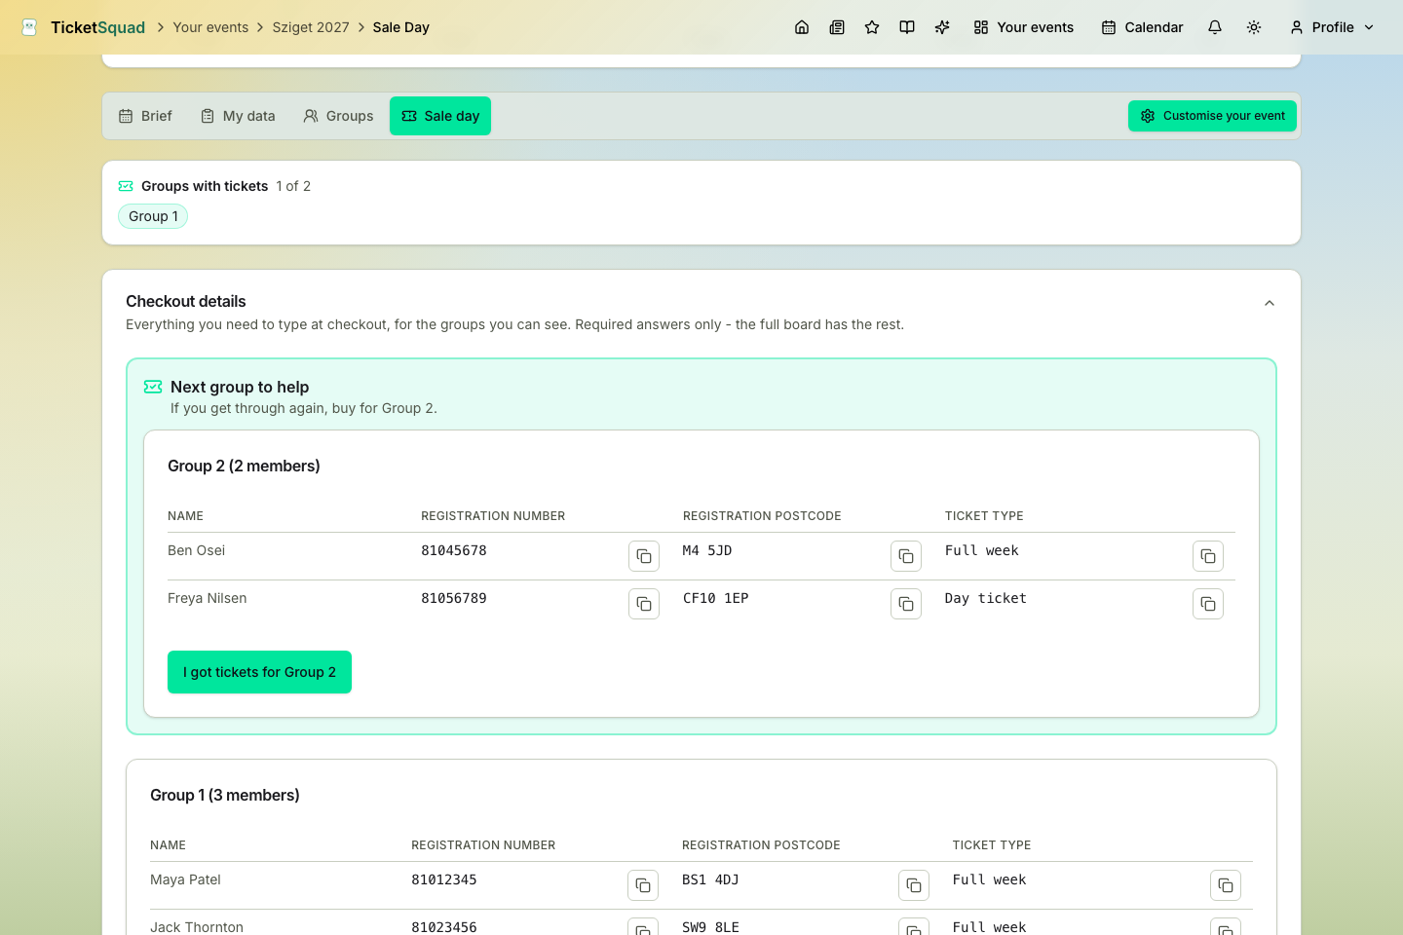Viewport: 1403px width, 935px height.
Task: Copy Freya Nilsen's Day ticket type
Action: tap(1208, 604)
